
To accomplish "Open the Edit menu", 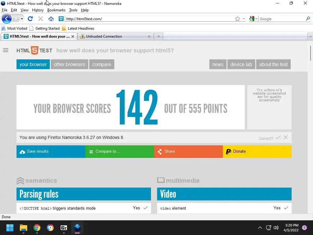I will (x=14, y=10).
